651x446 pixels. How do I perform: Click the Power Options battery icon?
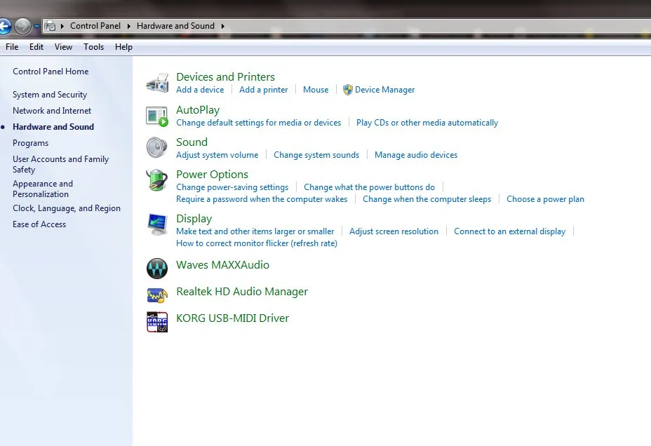point(157,180)
